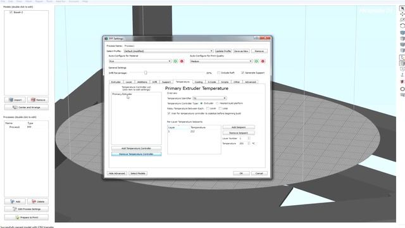Image resolution: width=405 pixels, height=228 pixels.
Task: Open the Select Profile dropdown
Action: pyautogui.click(x=168, y=51)
